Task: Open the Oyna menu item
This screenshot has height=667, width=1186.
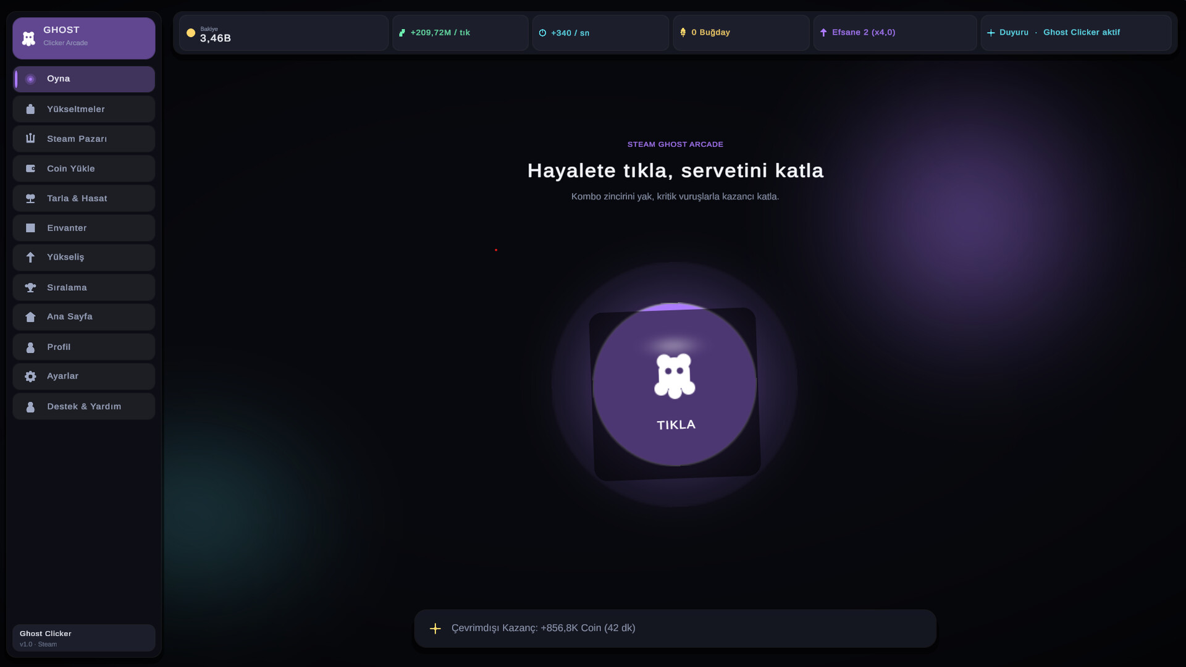Action: [x=84, y=79]
